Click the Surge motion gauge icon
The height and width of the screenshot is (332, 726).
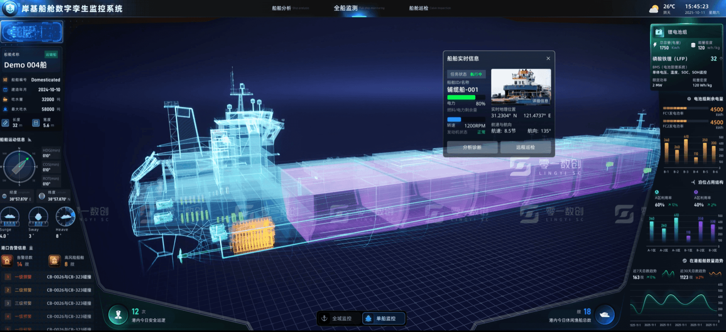point(10,217)
